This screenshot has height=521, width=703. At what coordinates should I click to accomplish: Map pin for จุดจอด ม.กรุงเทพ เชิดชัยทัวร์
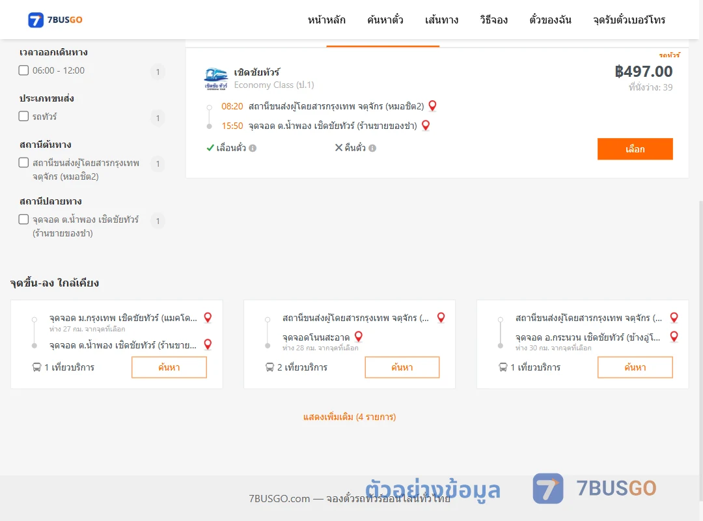click(x=208, y=318)
